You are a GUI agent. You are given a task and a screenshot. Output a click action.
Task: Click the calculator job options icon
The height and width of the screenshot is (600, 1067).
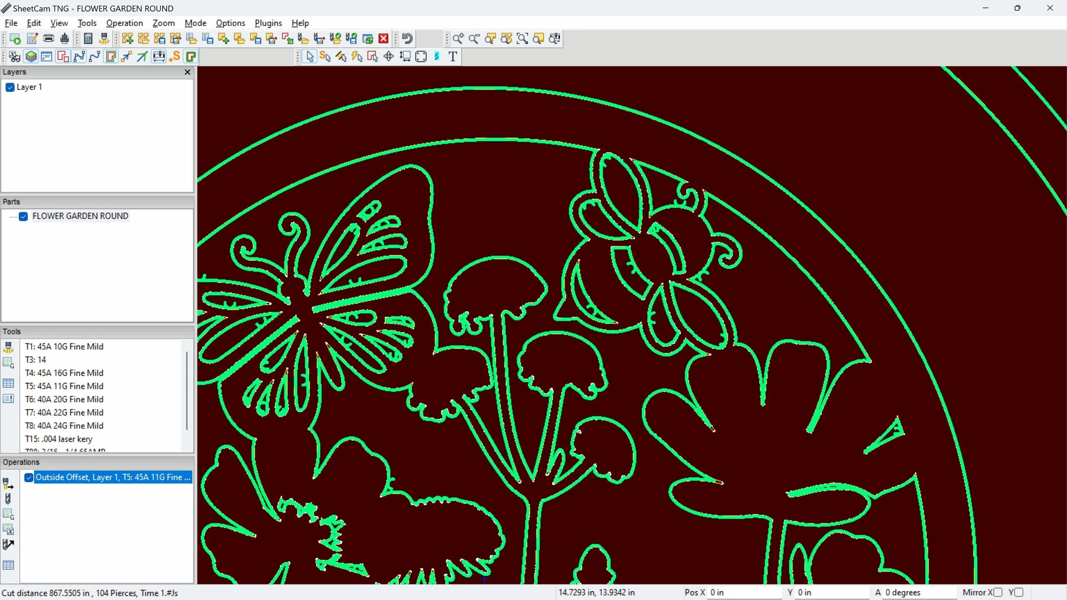tap(88, 39)
